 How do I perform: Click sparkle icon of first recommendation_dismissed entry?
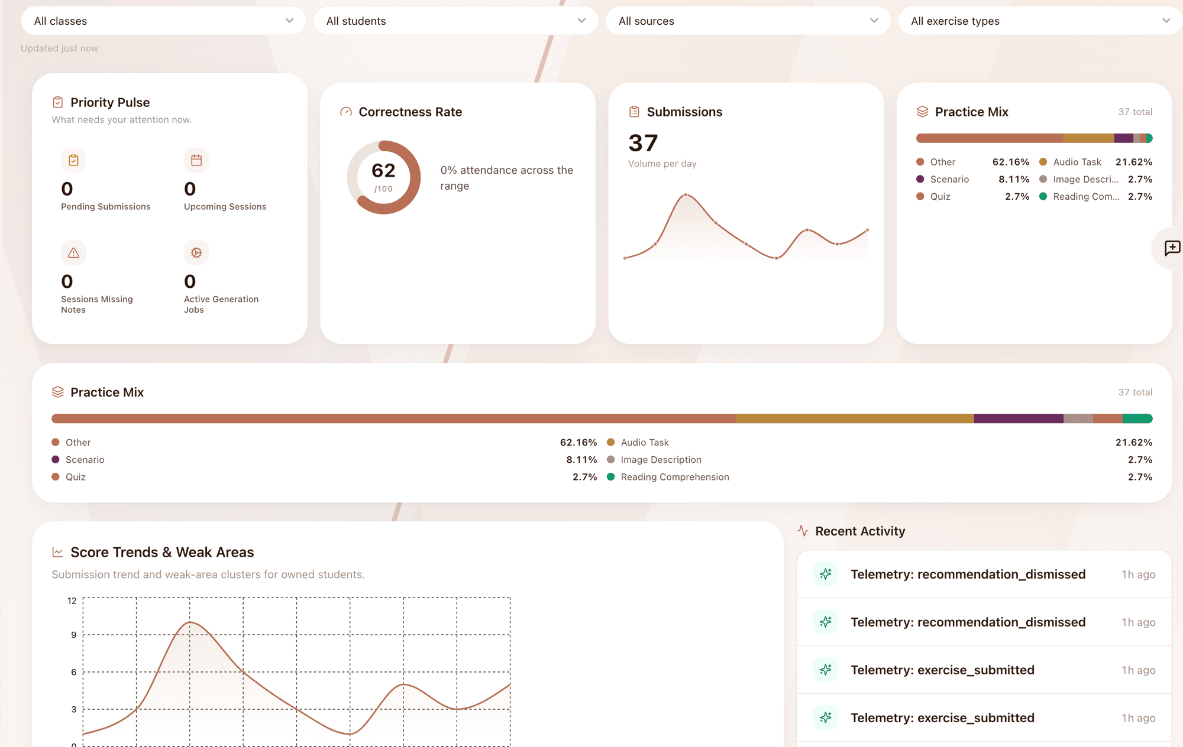[x=826, y=574]
